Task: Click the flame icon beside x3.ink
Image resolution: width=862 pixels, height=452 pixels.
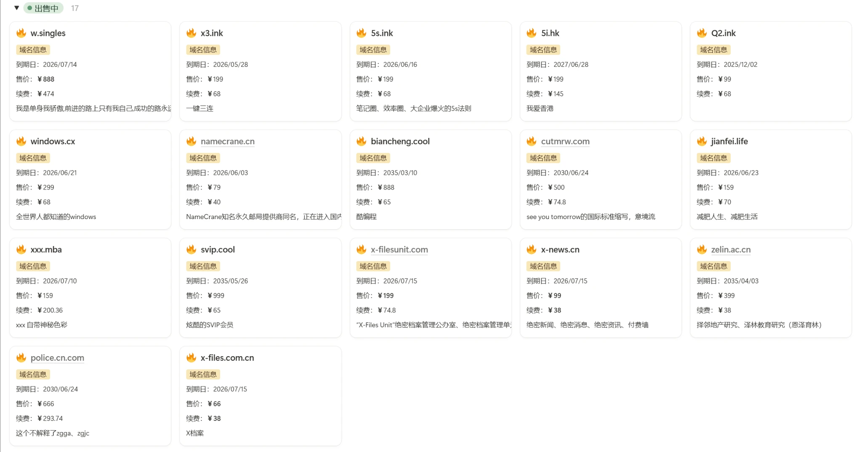Action: [192, 33]
